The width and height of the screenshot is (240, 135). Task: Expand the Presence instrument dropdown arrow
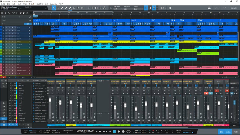(x=46, y=83)
